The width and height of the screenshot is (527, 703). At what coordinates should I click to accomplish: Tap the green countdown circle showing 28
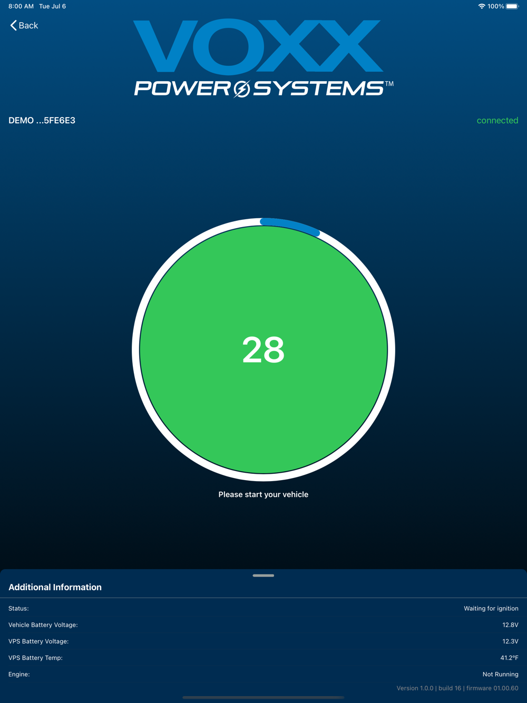pos(263,350)
